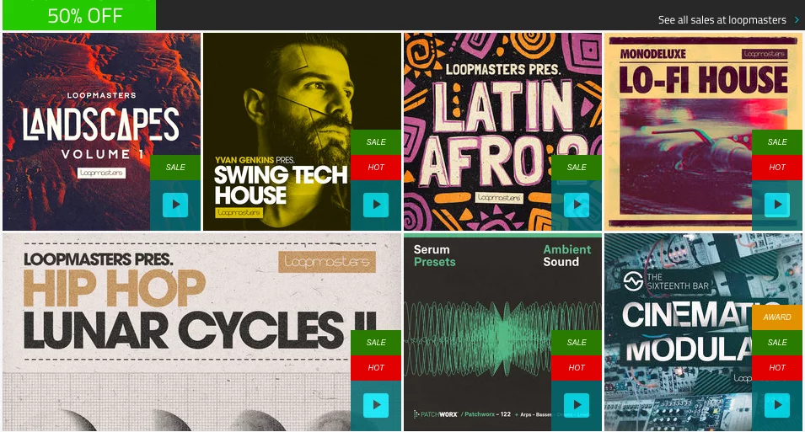Play Serum Presets Ambient Sound preview
The height and width of the screenshot is (432, 805).
pos(577,405)
